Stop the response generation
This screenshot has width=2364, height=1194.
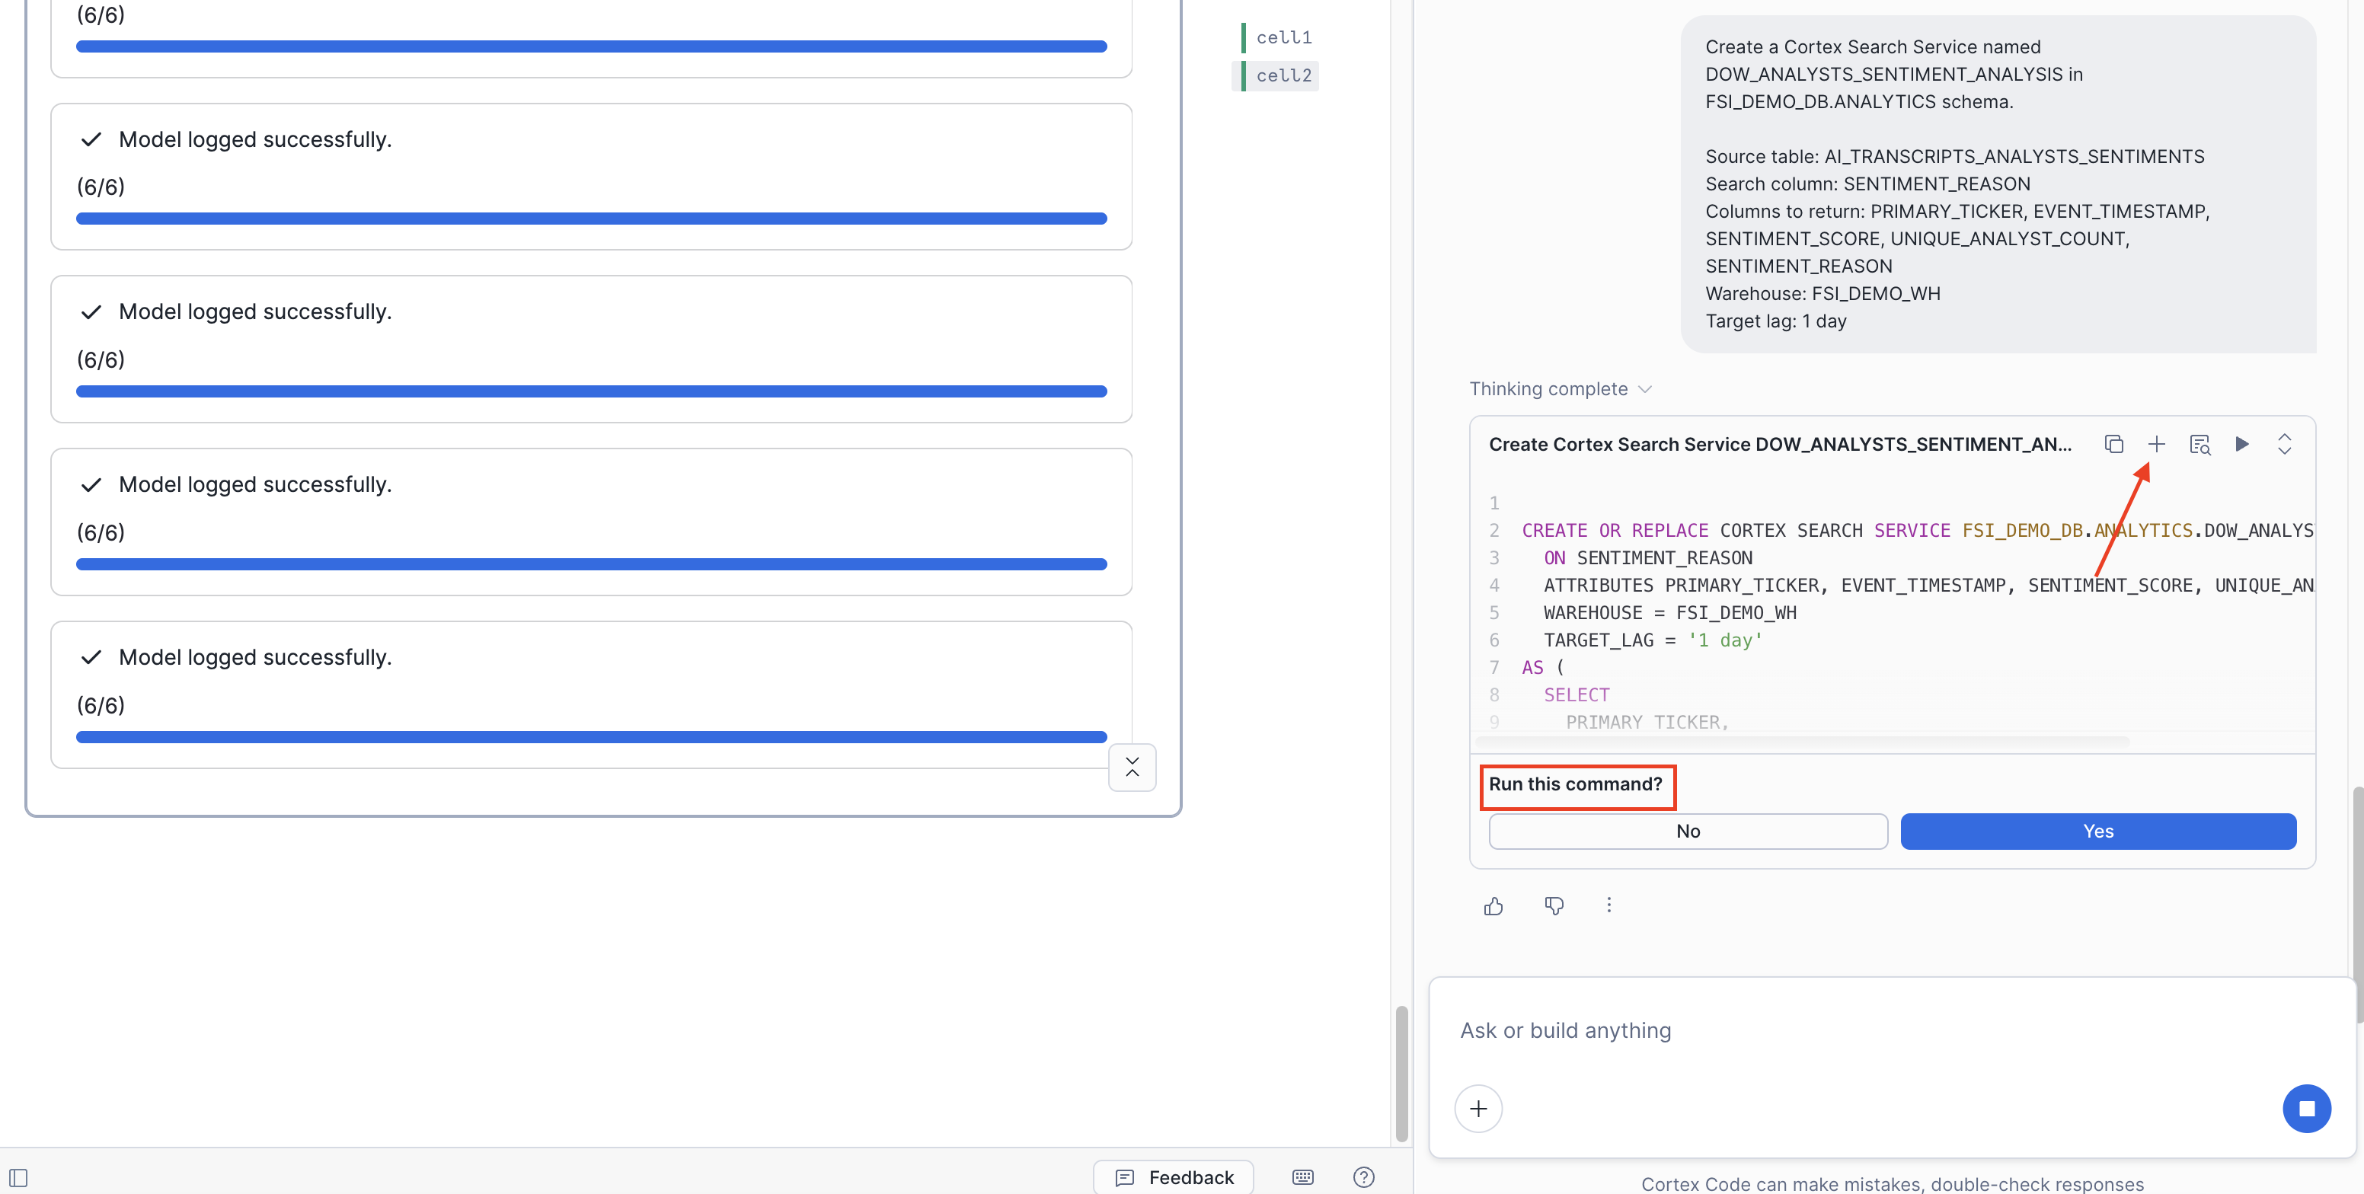(x=2305, y=1109)
